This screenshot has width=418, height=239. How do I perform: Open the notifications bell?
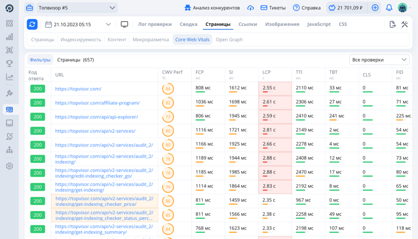(x=389, y=8)
